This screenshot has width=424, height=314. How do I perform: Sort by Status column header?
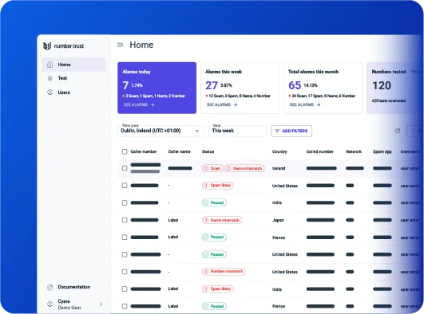(208, 151)
